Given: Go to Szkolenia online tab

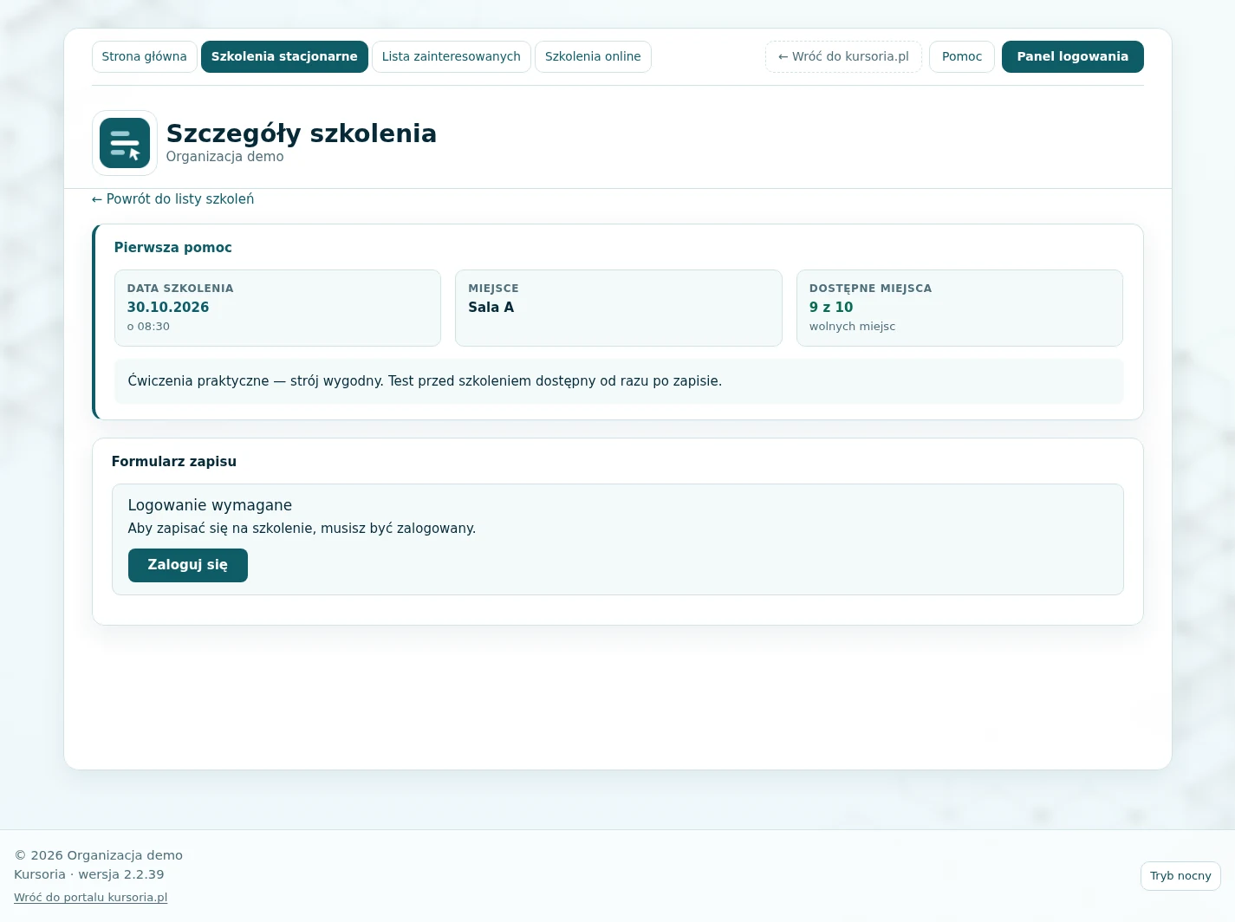Looking at the screenshot, I should pyautogui.click(x=593, y=56).
